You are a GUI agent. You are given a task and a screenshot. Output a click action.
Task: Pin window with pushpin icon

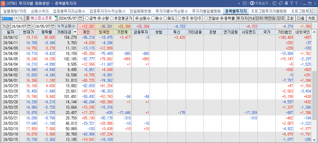click(286, 4)
